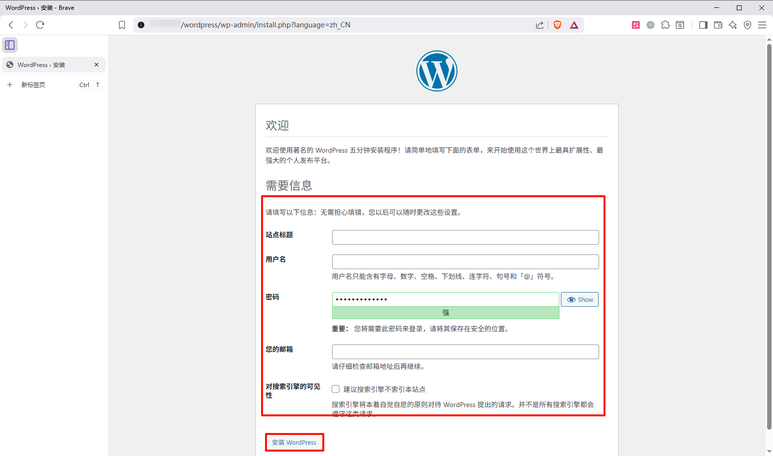
Task: Toggle the vertical tabs panel icon
Action: coord(10,45)
